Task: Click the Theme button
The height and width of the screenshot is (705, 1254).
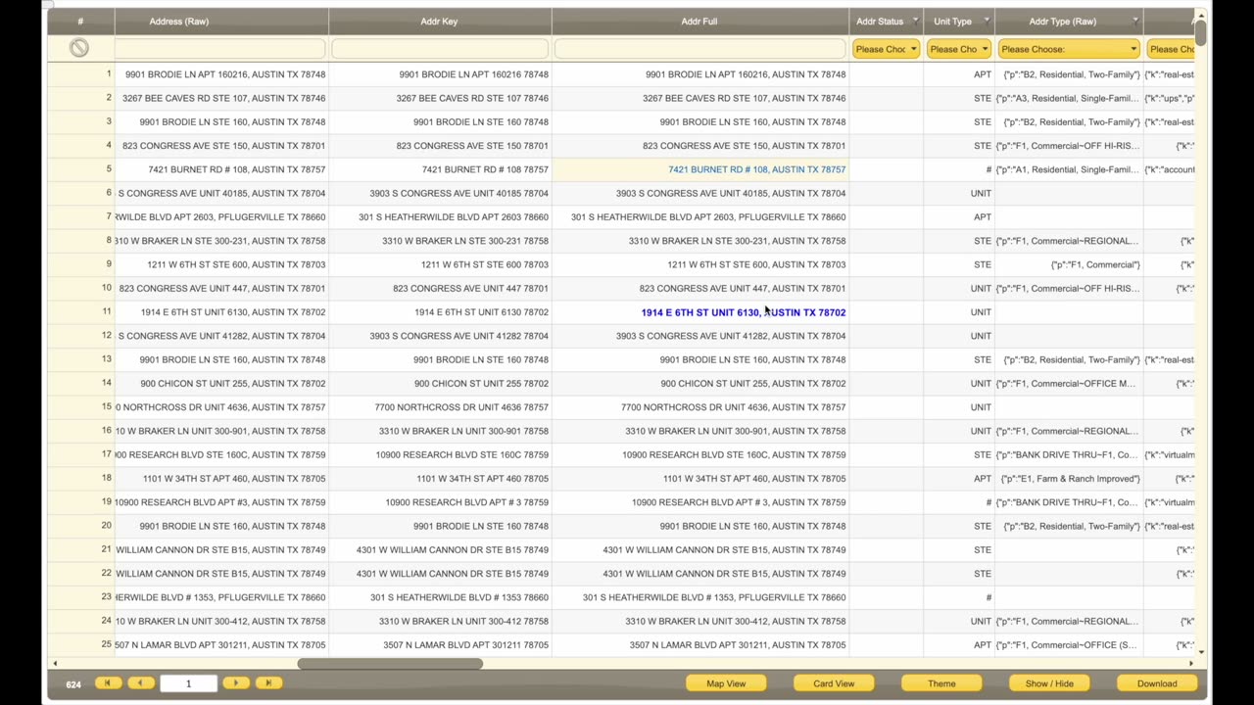Action: tap(941, 683)
